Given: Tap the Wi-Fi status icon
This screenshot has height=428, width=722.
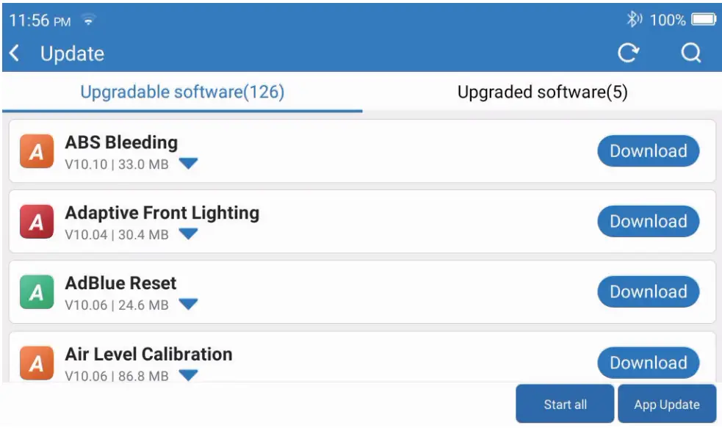Looking at the screenshot, I should click(x=89, y=21).
